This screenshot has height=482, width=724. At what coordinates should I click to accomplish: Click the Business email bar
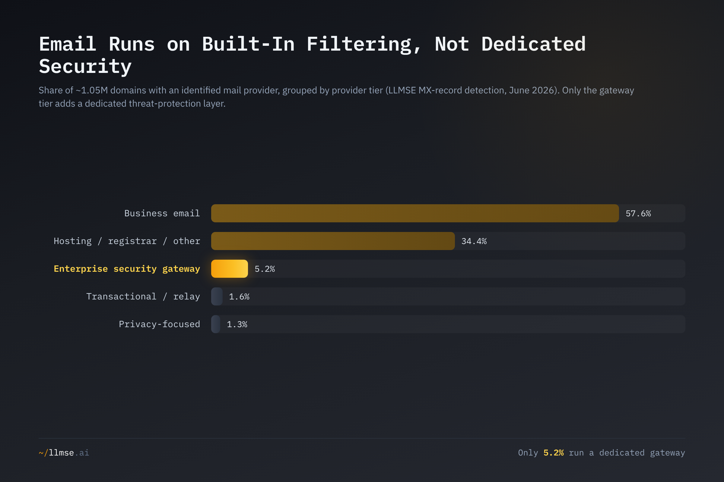(x=414, y=213)
